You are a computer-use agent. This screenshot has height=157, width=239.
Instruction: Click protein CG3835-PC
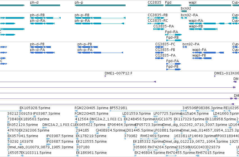(x=160, y=47)
